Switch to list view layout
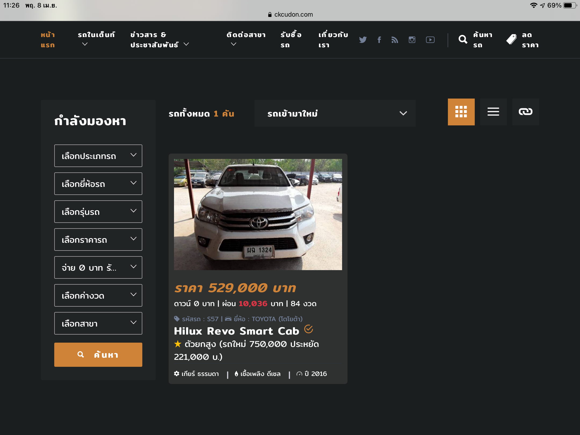Image resolution: width=580 pixels, height=435 pixels. click(x=493, y=112)
